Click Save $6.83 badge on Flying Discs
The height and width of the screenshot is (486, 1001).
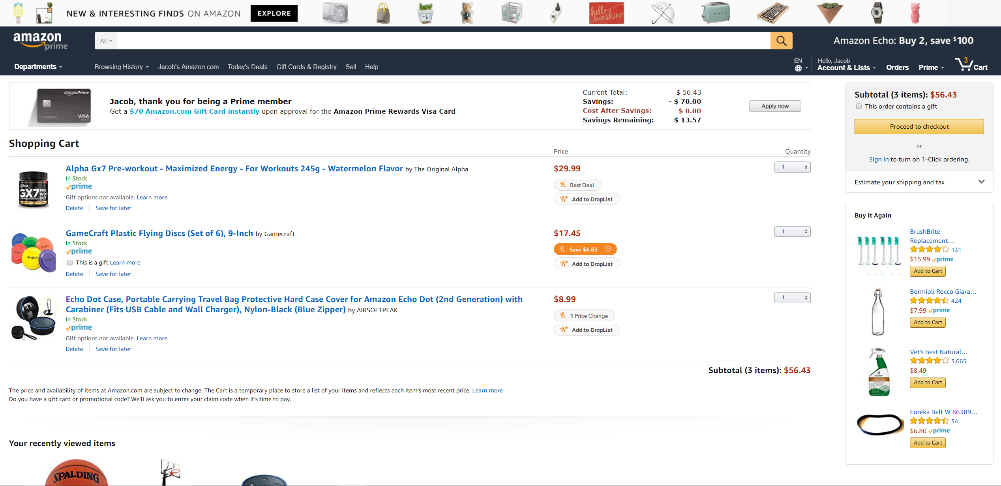tap(585, 249)
